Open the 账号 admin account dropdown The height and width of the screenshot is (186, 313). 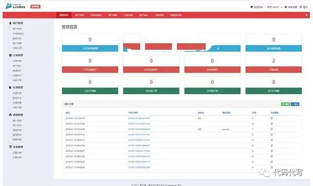(275, 7)
